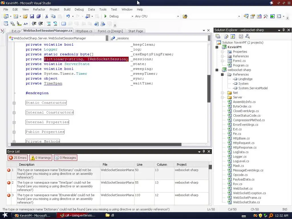Switch to the Start Page tab
The image size is (292, 219).
pyautogui.click(x=135, y=31)
